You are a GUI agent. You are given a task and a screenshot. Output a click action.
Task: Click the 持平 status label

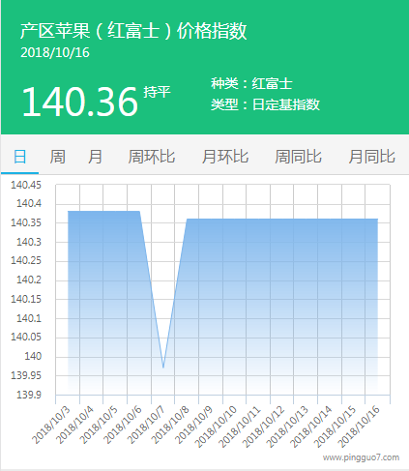pos(157,92)
